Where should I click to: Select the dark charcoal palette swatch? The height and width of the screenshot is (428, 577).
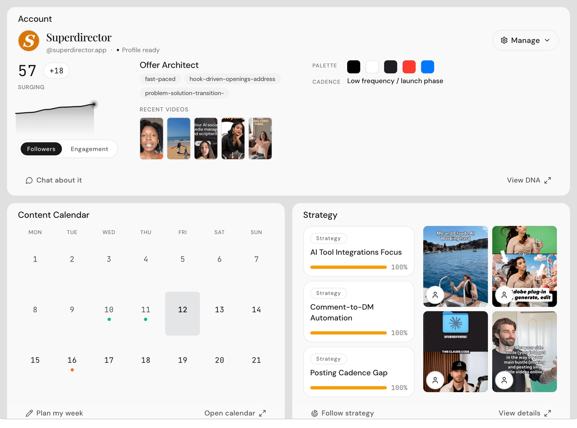(390, 67)
